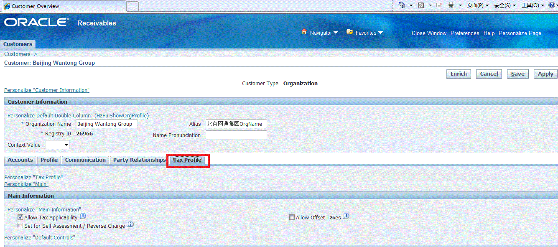Open Personalize "Default Controls" link
Viewport: 558px width, 247px height.
pyautogui.click(x=40, y=238)
